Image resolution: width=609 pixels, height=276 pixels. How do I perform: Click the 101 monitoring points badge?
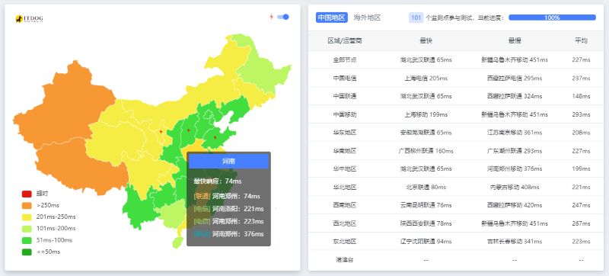coord(416,18)
